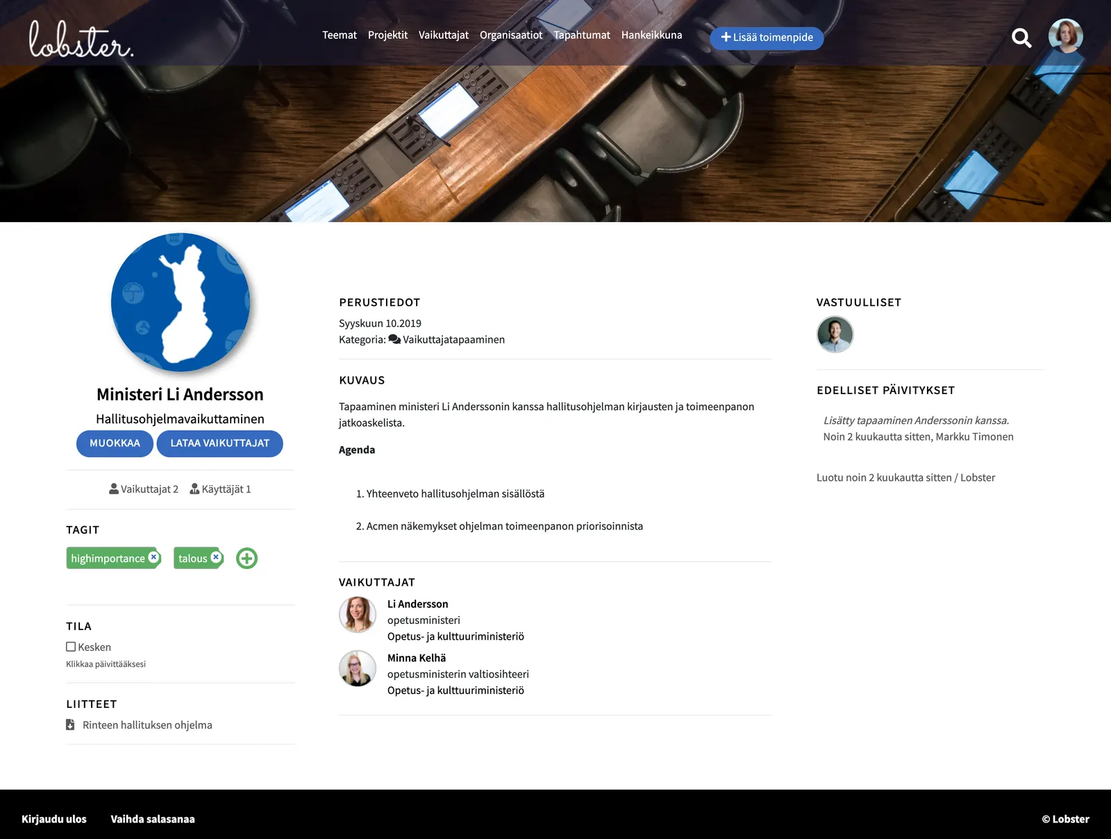Click the Vaikuttajatapaaminen category chat icon
Image resolution: width=1111 pixels, height=839 pixels.
tap(394, 339)
